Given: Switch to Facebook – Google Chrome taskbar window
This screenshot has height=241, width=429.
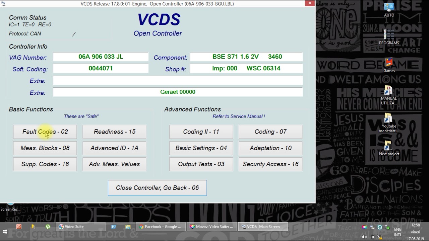Looking at the screenshot, I should click(160, 227).
